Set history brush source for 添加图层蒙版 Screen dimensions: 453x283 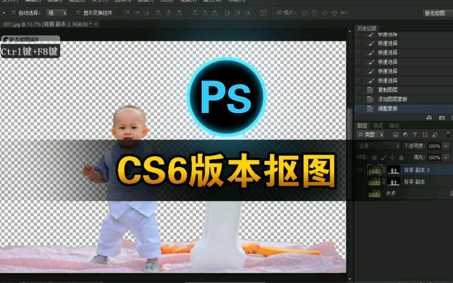click(359, 99)
